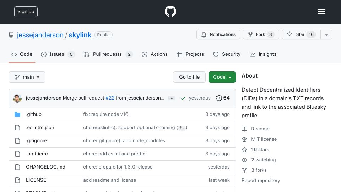Click the file icon for .gitignore
This screenshot has width=341, height=192.
(18, 141)
